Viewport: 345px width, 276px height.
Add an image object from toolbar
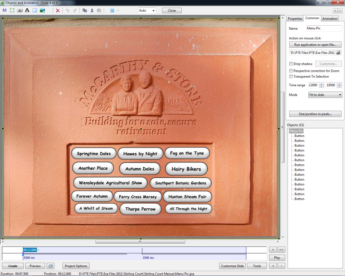pos(42,11)
